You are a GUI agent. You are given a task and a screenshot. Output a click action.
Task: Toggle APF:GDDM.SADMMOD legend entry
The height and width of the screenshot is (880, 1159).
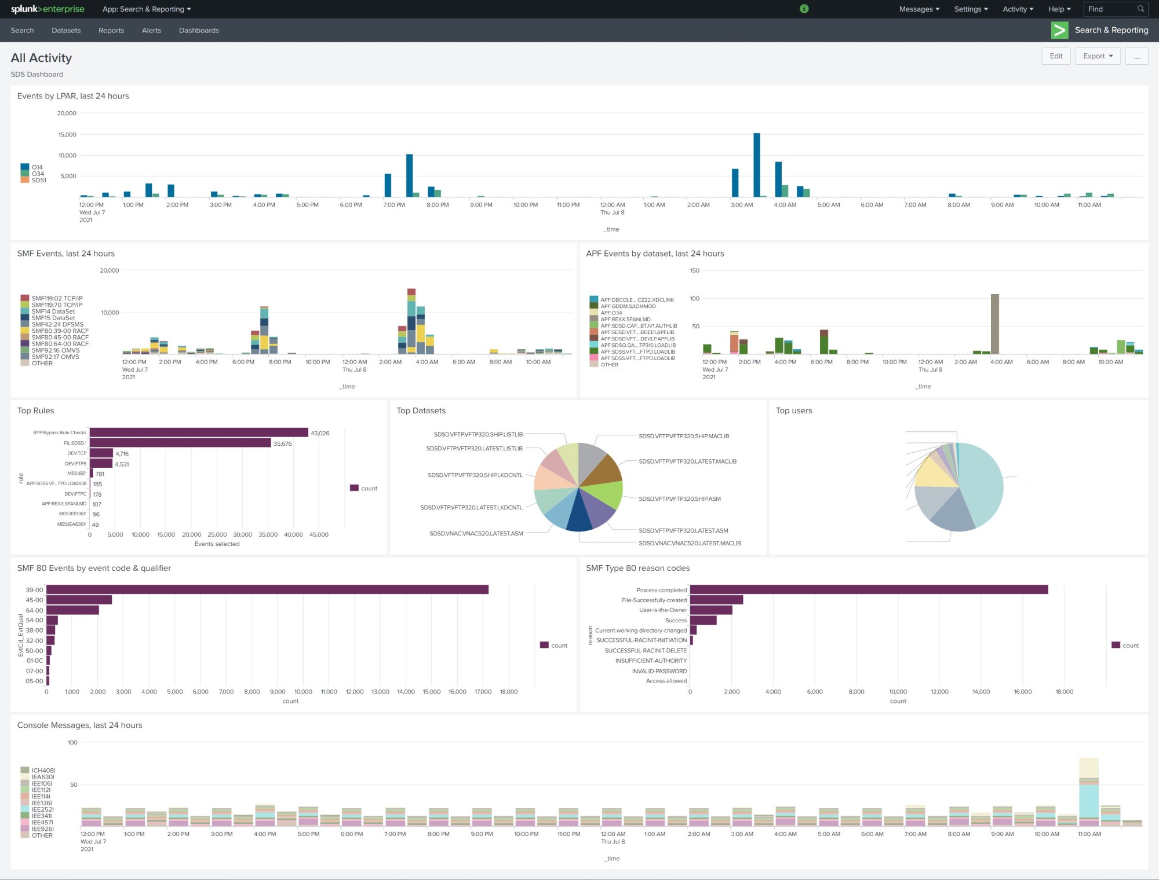point(628,306)
